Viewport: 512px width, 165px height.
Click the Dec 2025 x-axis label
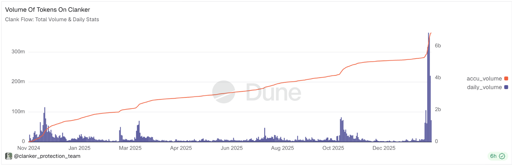click(384, 148)
